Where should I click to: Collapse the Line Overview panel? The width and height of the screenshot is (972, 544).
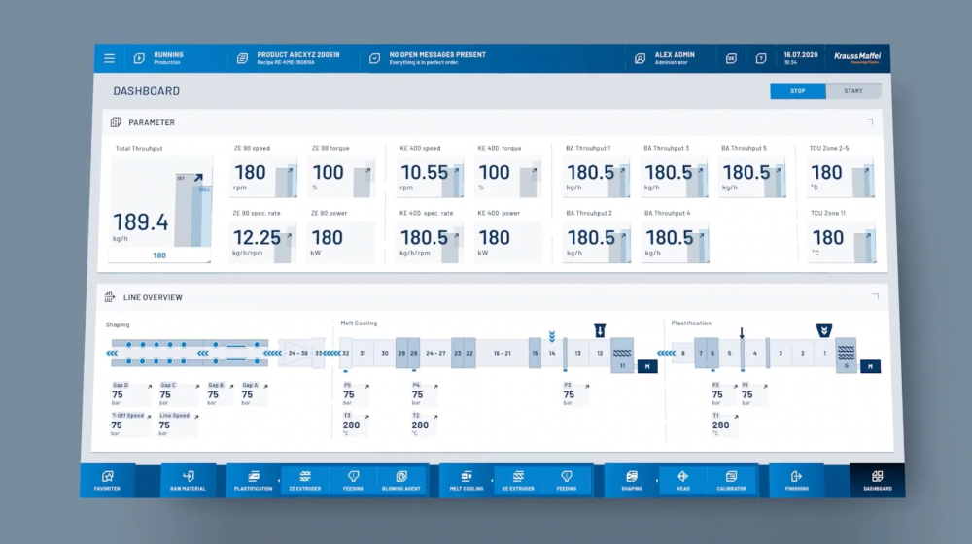coord(869,297)
